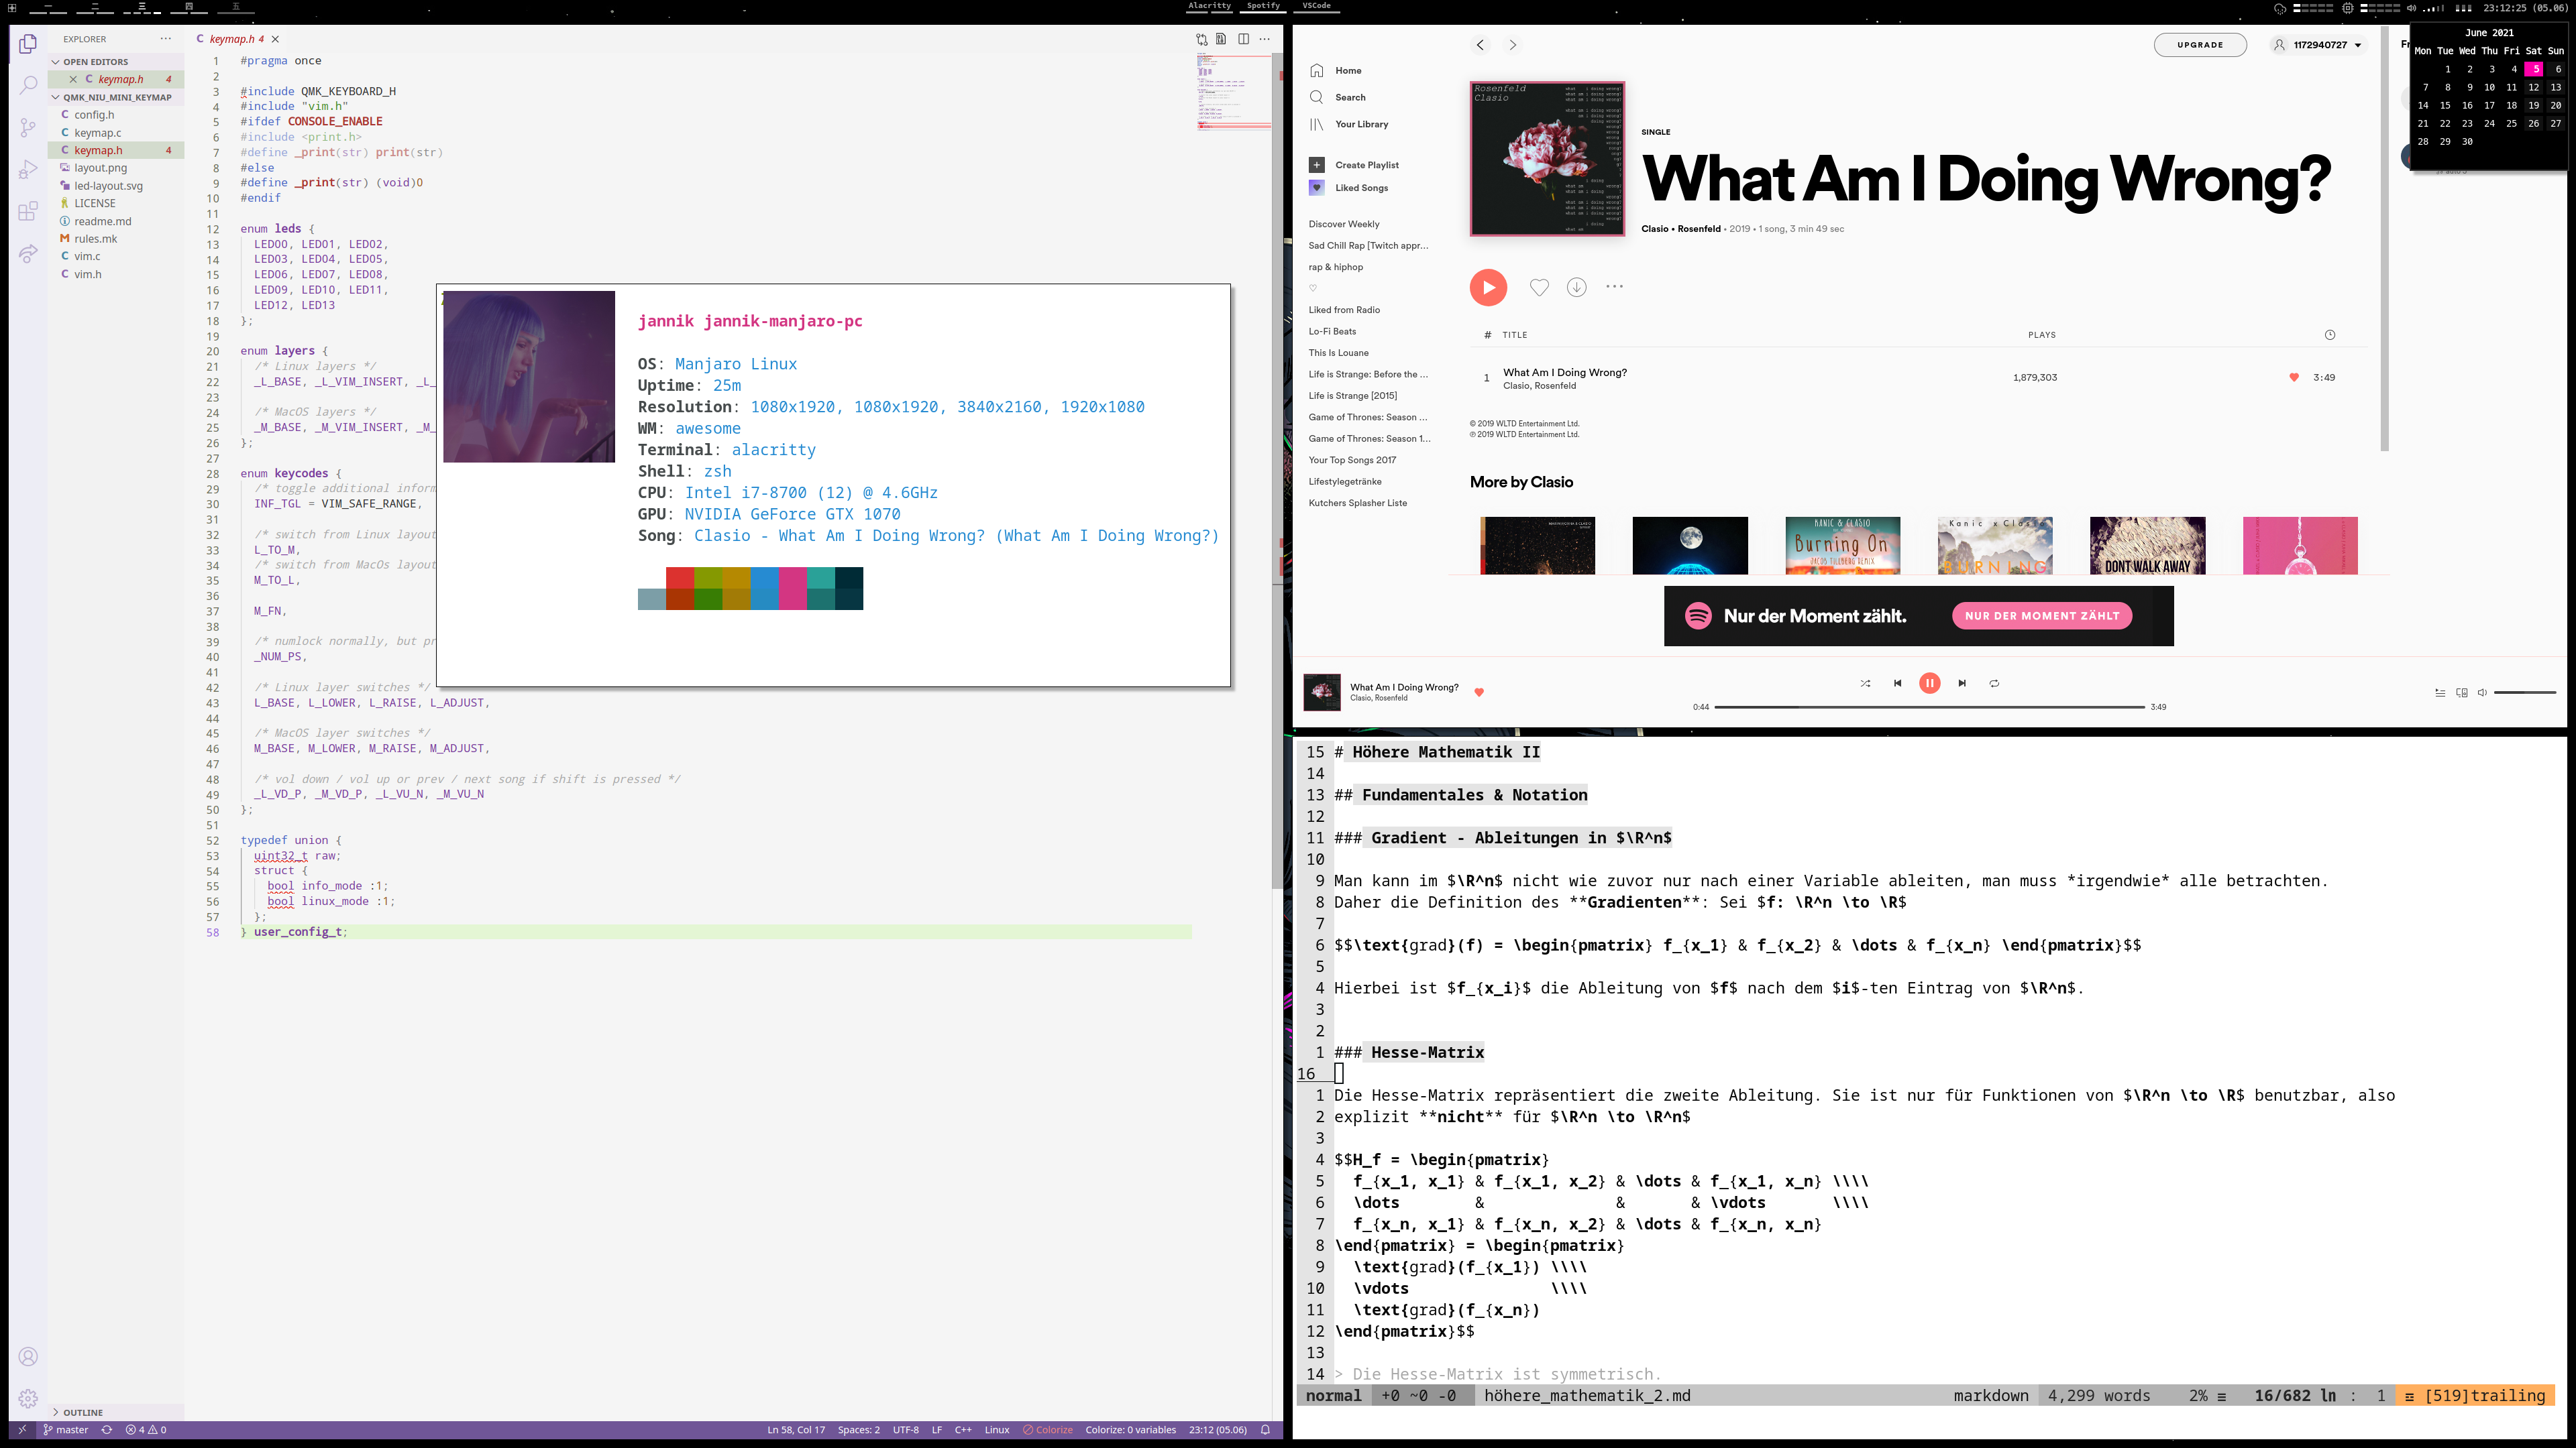Viewport: 2576px width, 1448px height.
Task: Toggle shuffle in Spotify player
Action: (1865, 684)
